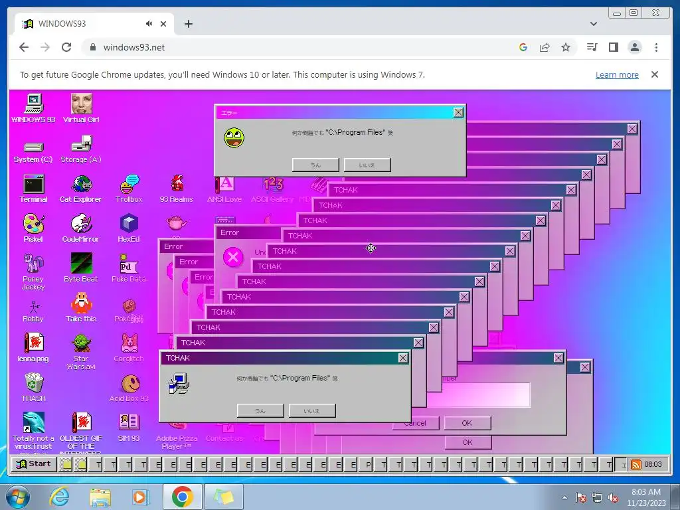Reload the windows93.net page
Image resolution: width=680 pixels, height=510 pixels.
[66, 47]
